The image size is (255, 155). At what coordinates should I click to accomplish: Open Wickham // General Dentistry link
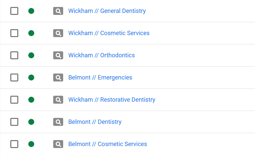click(107, 11)
